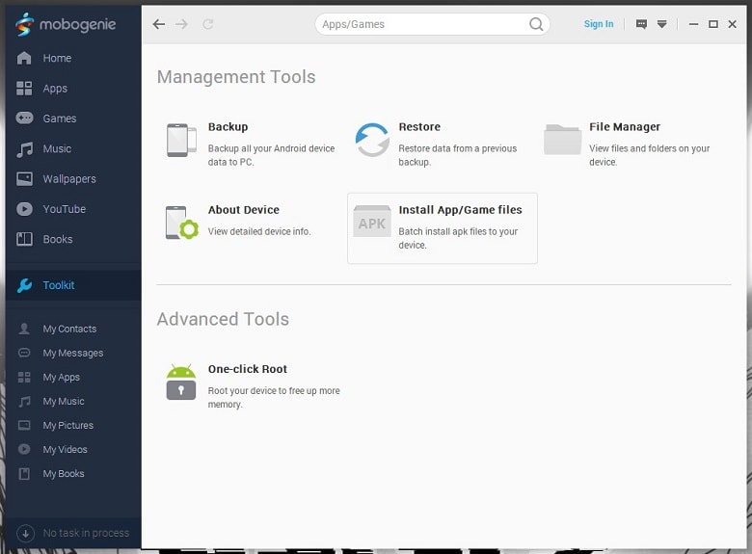
Task: Click the My Pictures icon
Action: 24,425
